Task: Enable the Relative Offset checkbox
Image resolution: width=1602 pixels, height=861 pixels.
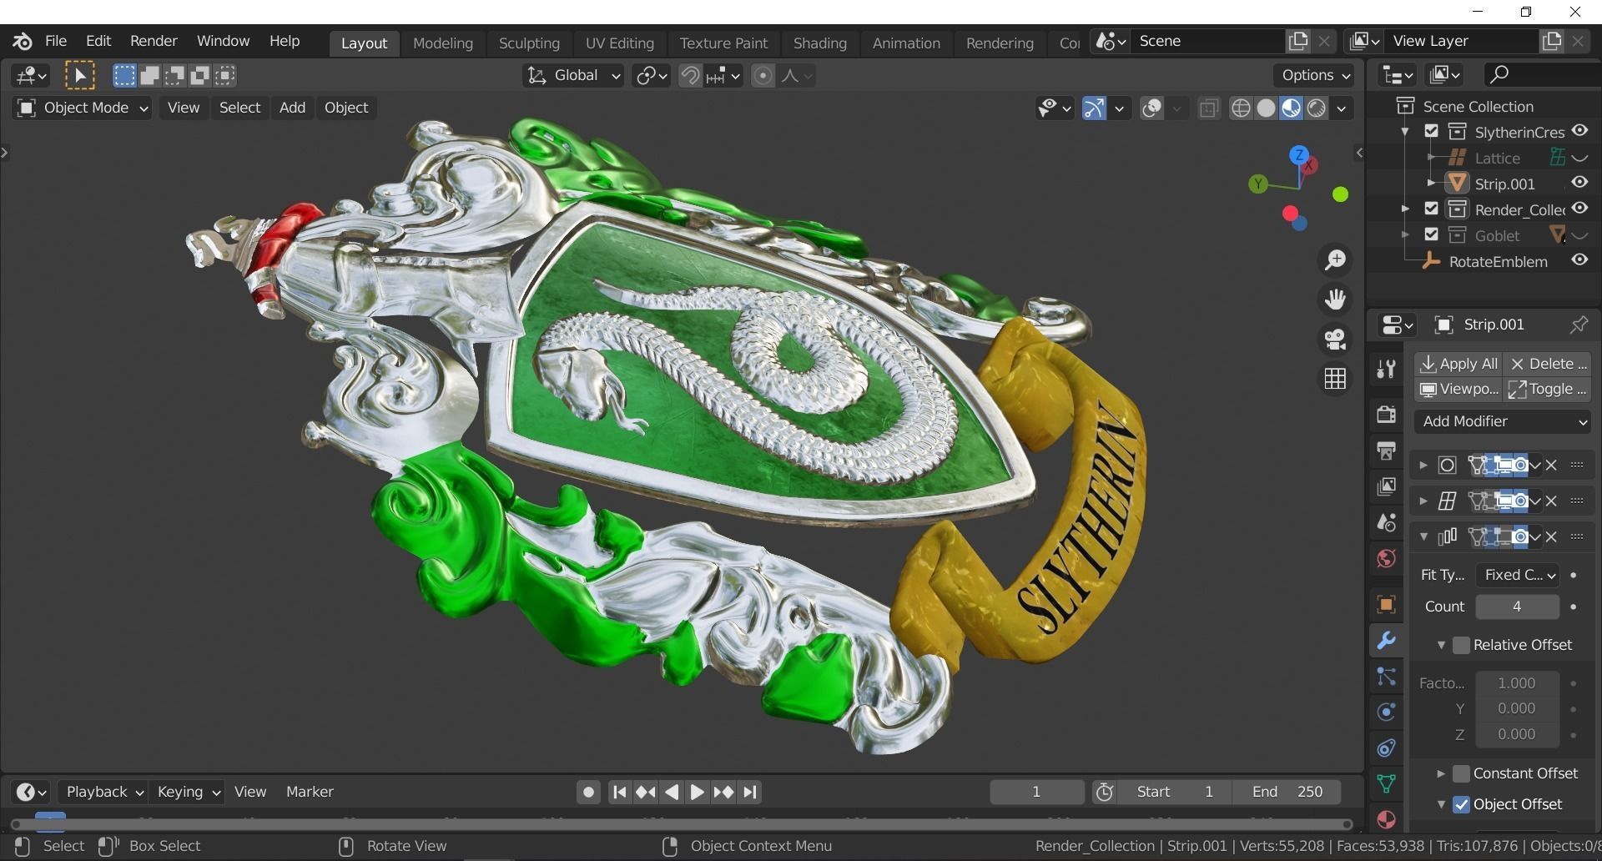Action: coord(1461,645)
